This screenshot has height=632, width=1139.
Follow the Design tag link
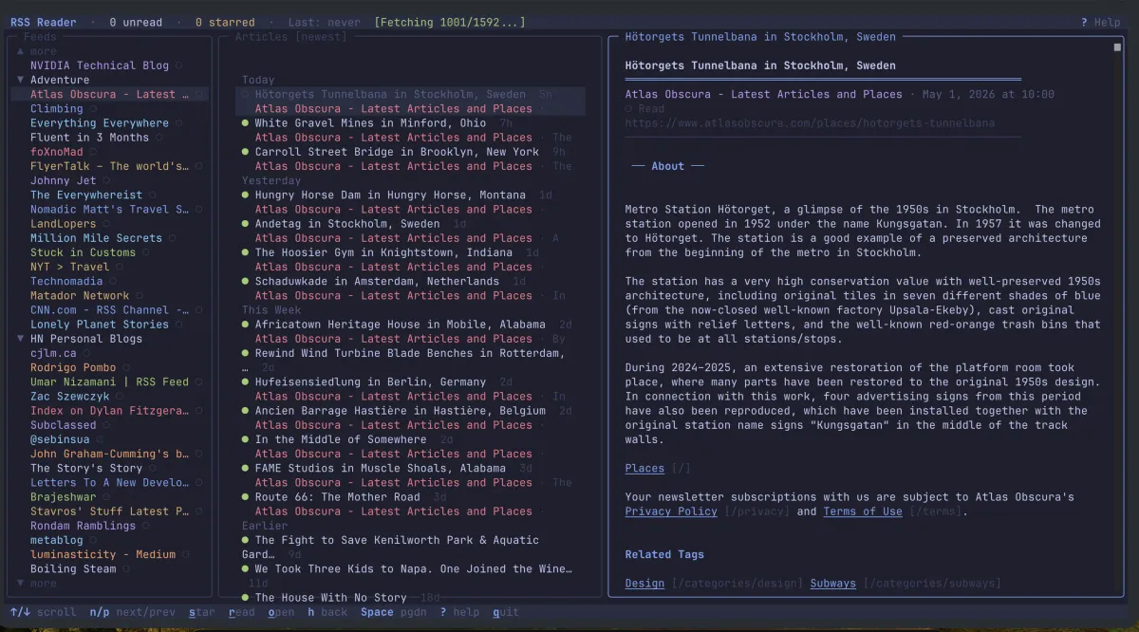point(644,584)
